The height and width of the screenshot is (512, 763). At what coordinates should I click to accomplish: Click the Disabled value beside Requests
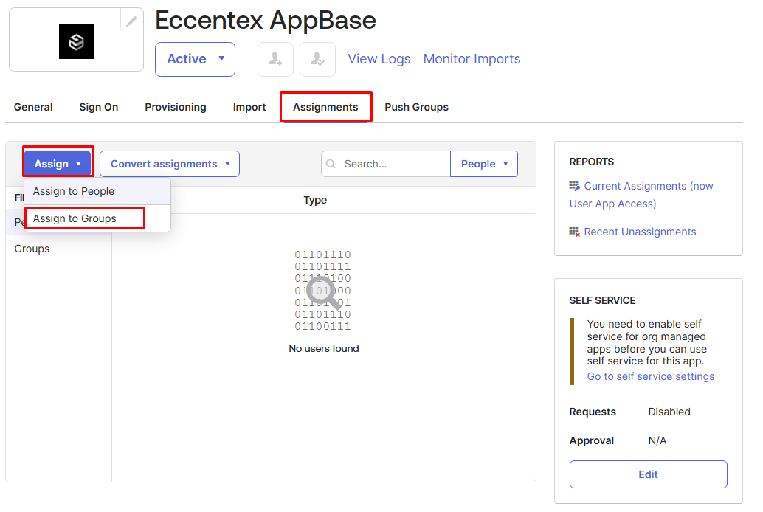(x=669, y=412)
